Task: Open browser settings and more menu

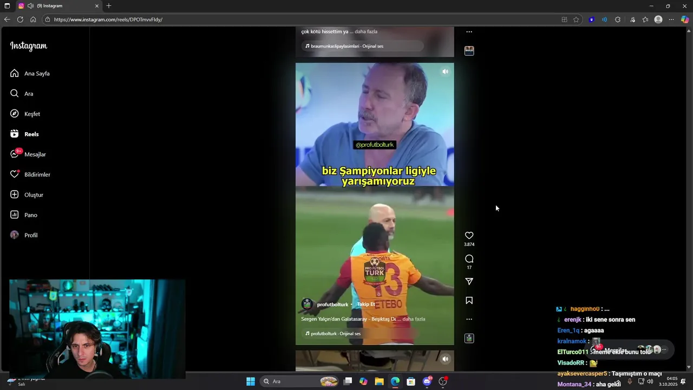Action: tap(671, 19)
